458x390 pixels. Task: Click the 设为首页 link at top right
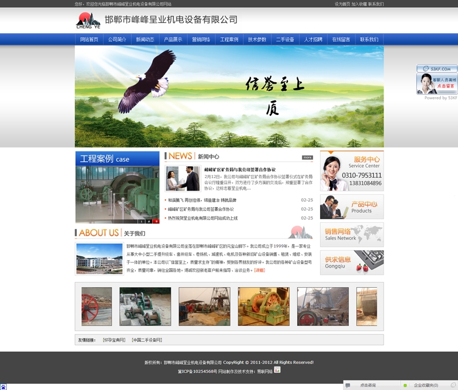coord(342,4)
